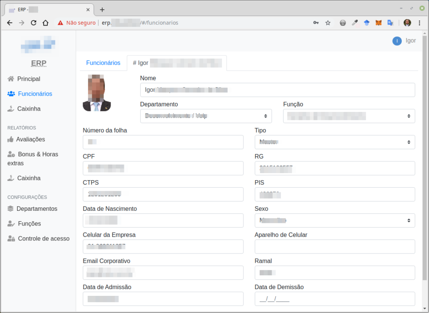This screenshot has width=429, height=313.
Task: Click the Igor user menu at top right
Action: point(404,41)
